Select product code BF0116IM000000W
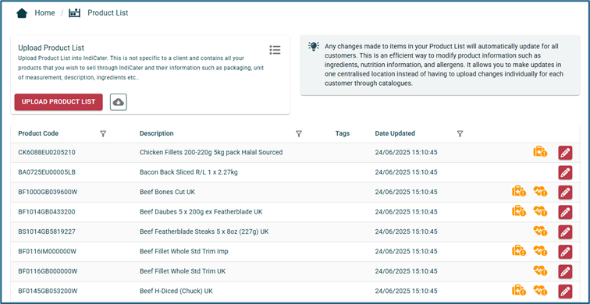The height and width of the screenshot is (304, 590). (x=48, y=252)
